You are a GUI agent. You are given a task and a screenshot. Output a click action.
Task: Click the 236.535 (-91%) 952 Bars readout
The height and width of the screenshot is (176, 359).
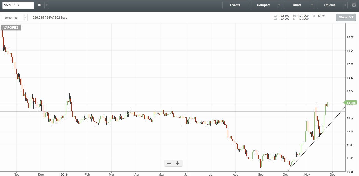(x=50, y=18)
